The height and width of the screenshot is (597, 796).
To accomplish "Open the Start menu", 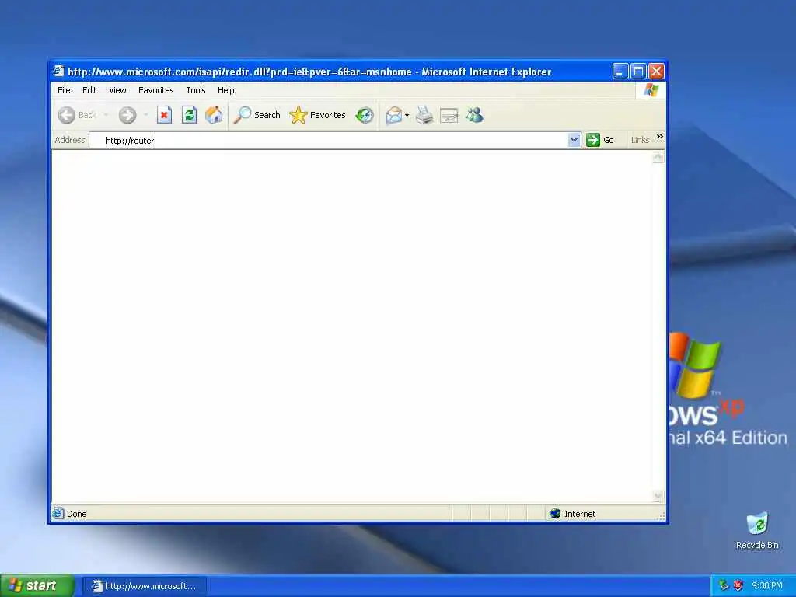I will pyautogui.click(x=37, y=585).
